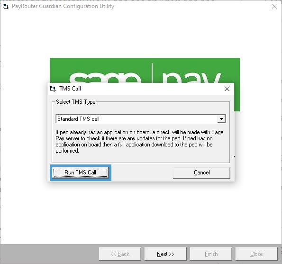Click the TMS Call dialog title text
Screen dimensions: 282x264
(70, 89)
